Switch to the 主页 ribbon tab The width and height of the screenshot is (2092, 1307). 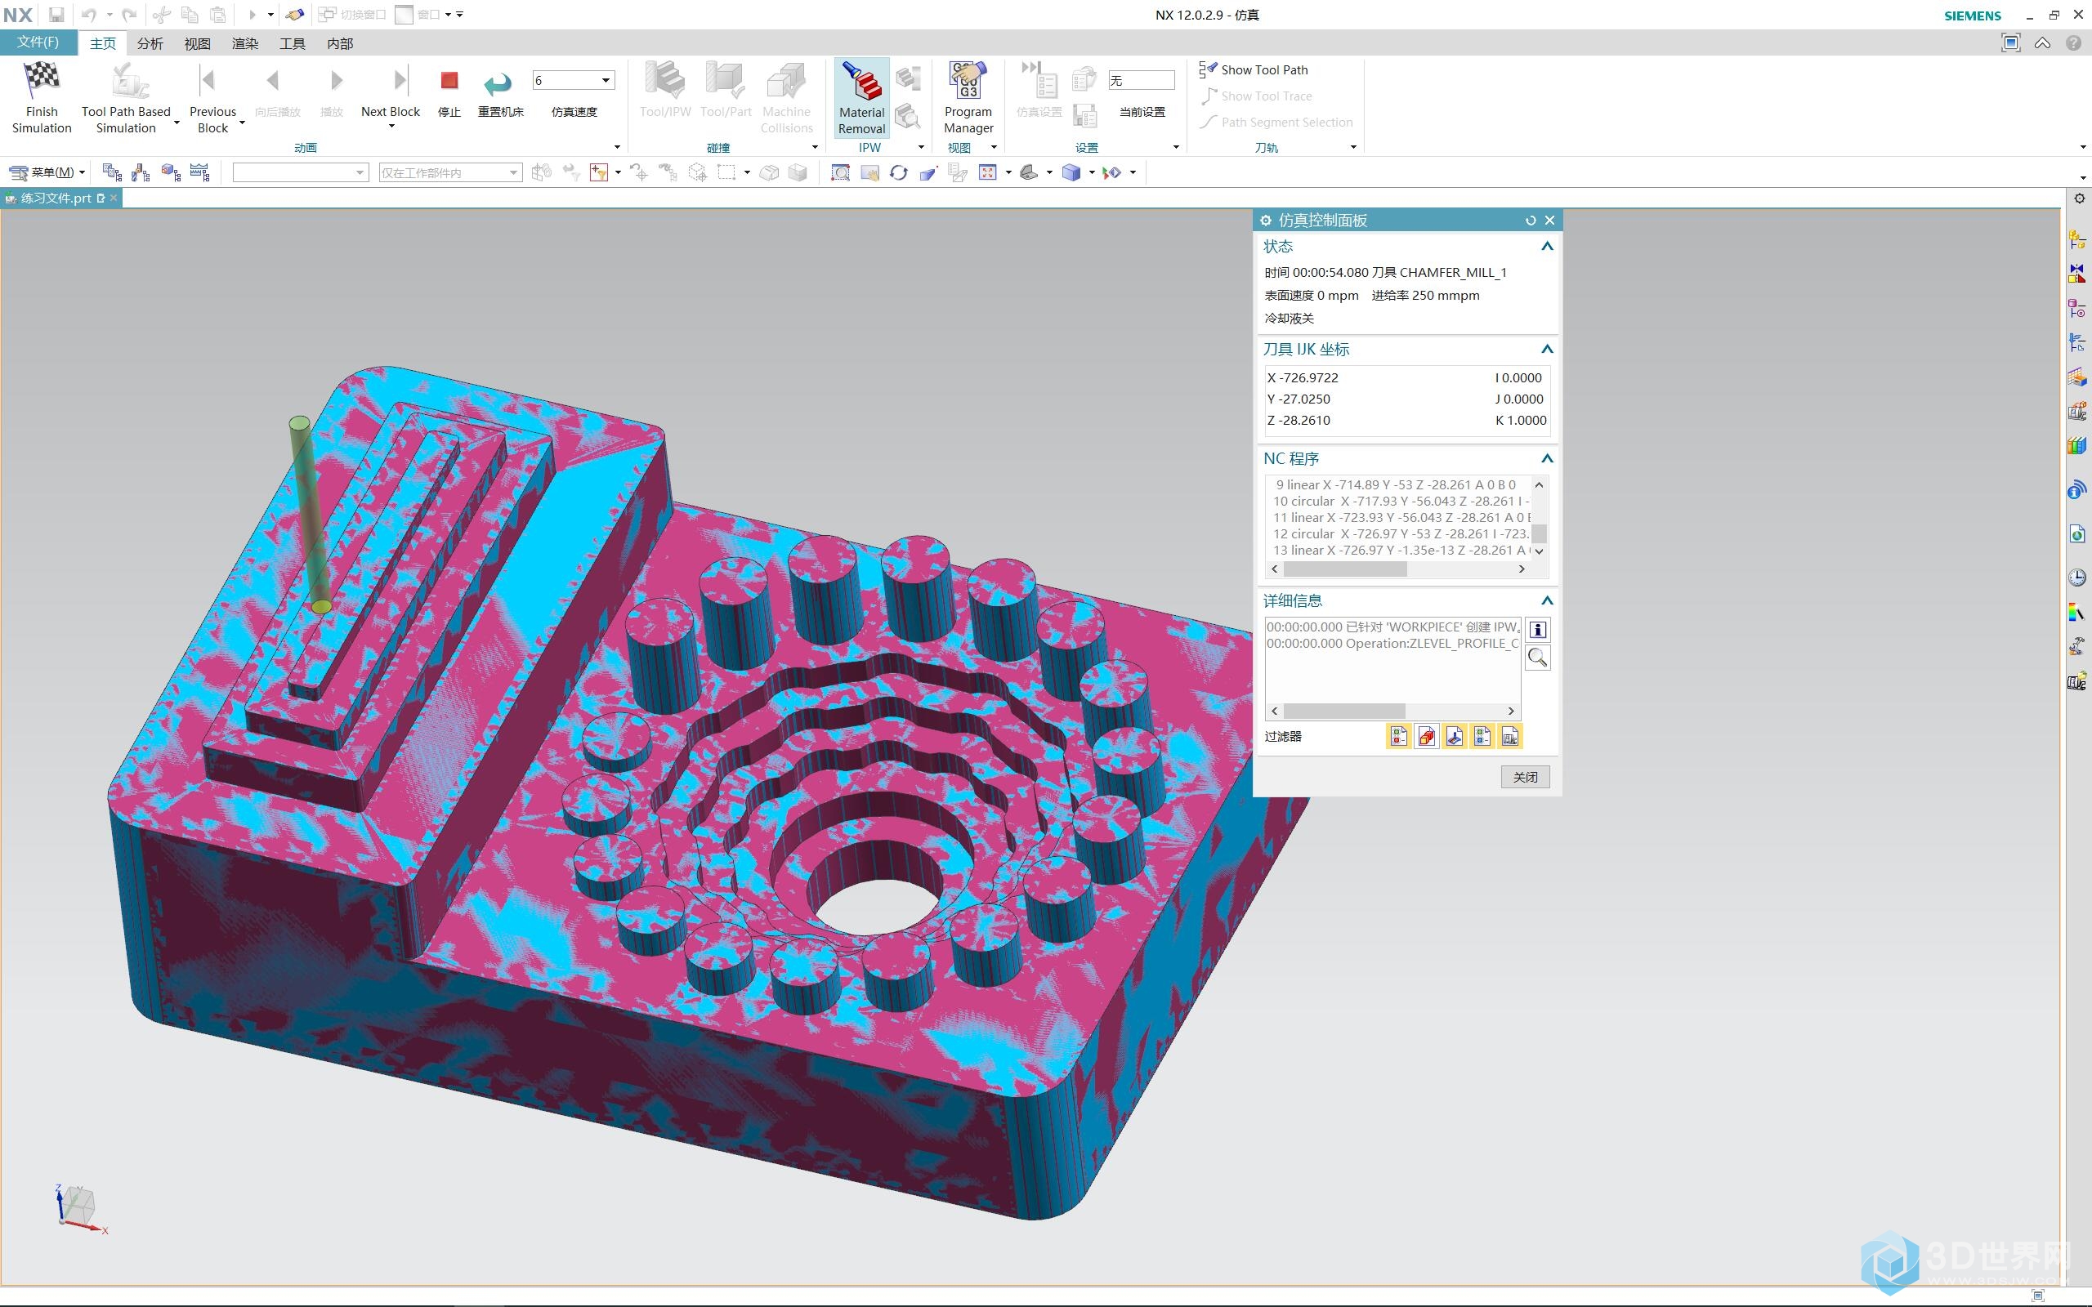point(102,43)
